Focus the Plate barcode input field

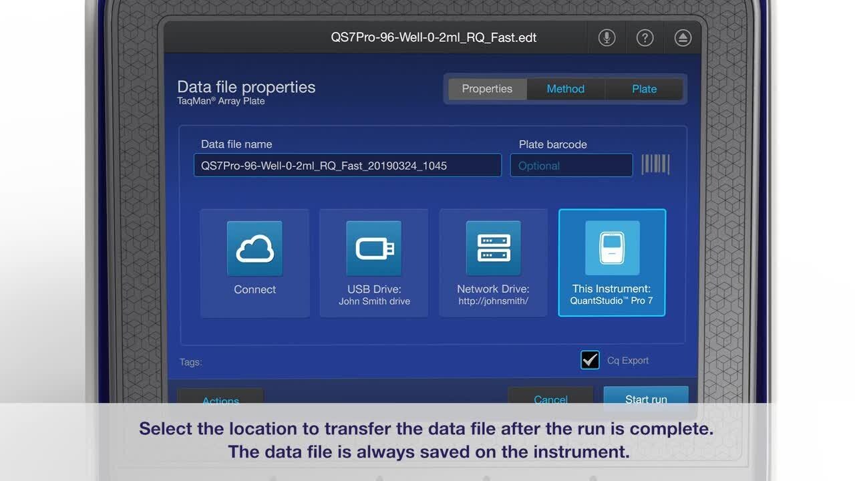click(x=571, y=166)
